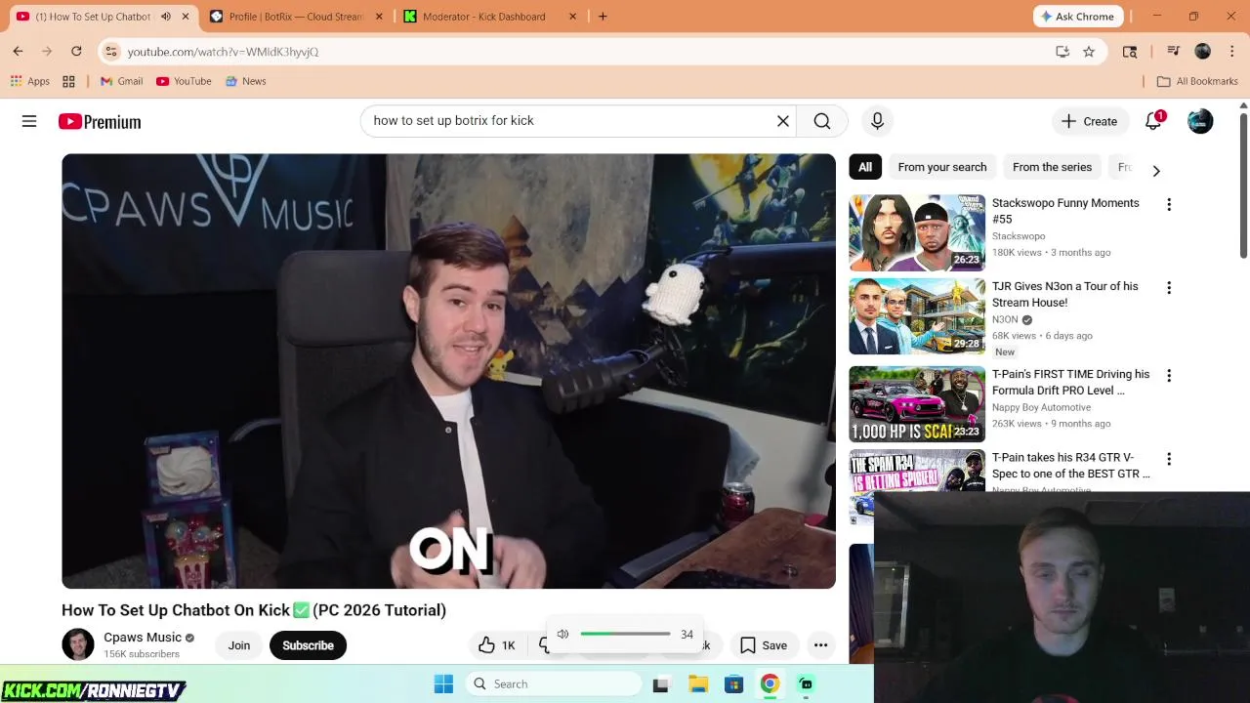Clear the search box text
This screenshot has width=1250, height=703.
pyautogui.click(x=782, y=121)
